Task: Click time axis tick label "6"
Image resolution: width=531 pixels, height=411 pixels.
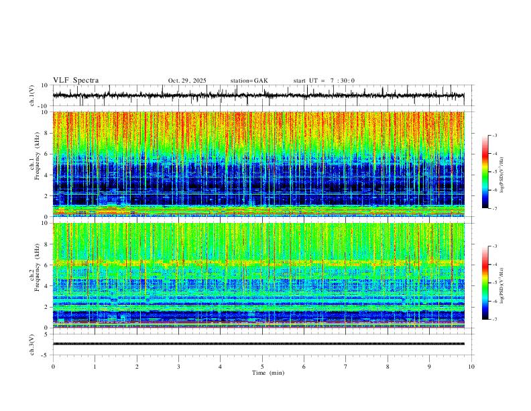Action: [x=304, y=367]
